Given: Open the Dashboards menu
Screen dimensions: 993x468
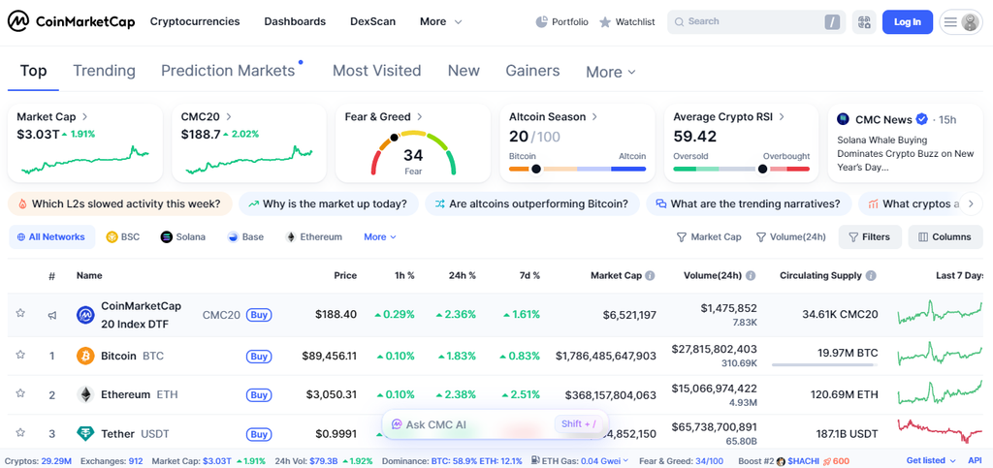Looking at the screenshot, I should 295,21.
